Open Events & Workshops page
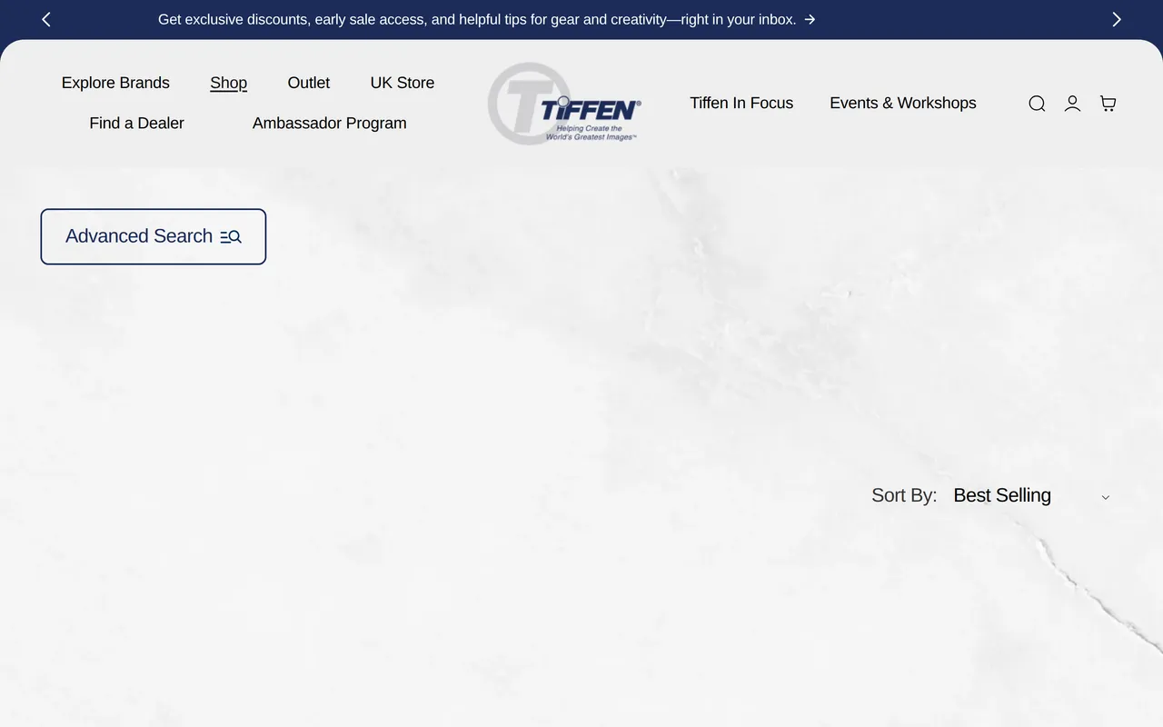 903,103
